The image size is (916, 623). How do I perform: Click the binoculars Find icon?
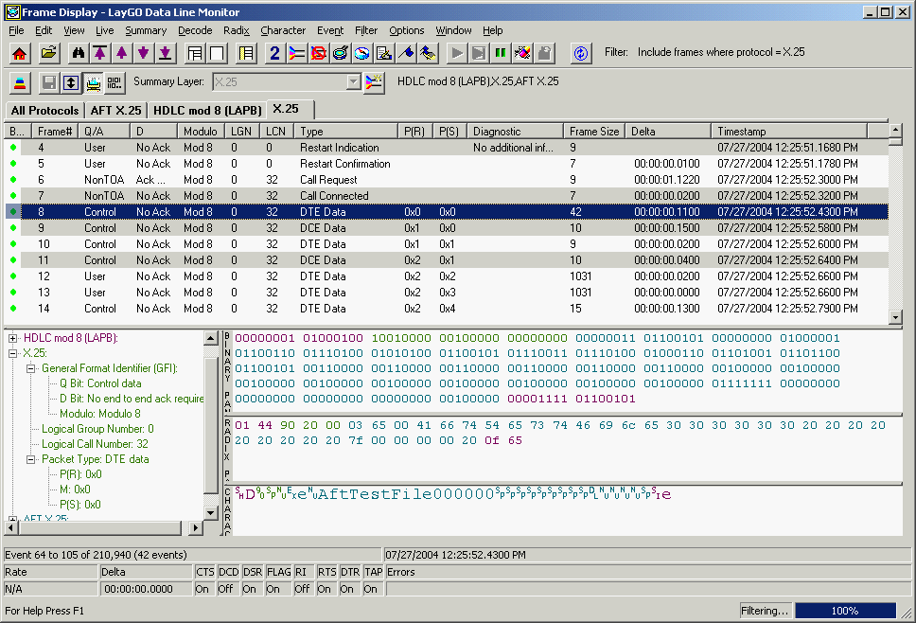tap(78, 53)
